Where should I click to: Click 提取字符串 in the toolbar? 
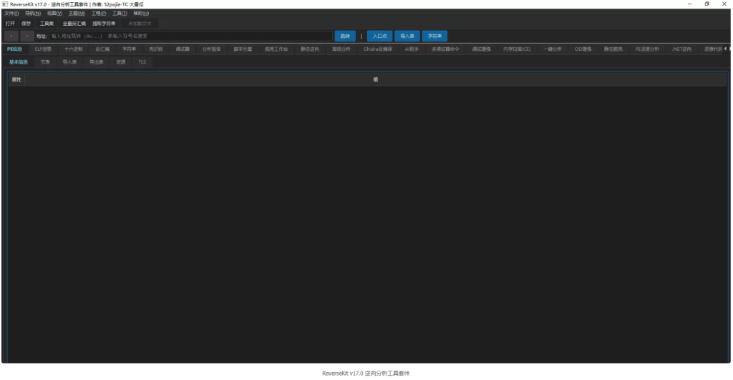click(104, 24)
